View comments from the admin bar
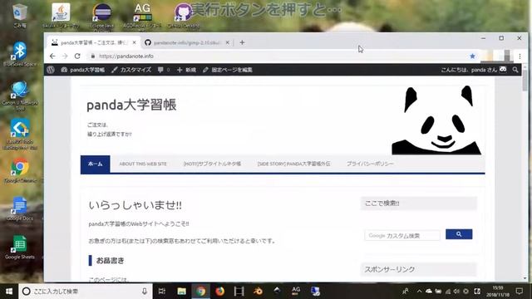 pos(164,70)
